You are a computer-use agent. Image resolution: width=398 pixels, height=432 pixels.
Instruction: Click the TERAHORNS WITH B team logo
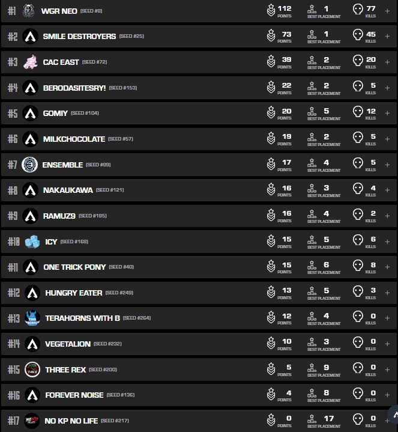(32, 318)
